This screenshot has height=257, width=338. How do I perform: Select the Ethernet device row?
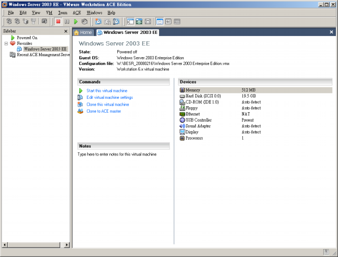pyautogui.click(x=255, y=114)
